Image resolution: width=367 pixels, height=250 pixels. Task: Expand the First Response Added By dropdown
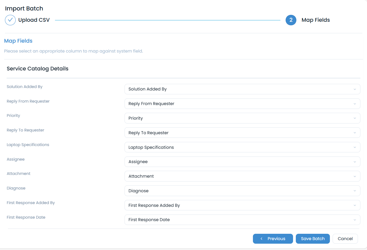pos(242,205)
